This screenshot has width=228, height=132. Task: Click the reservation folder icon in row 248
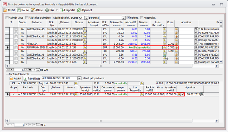tap(165, 48)
